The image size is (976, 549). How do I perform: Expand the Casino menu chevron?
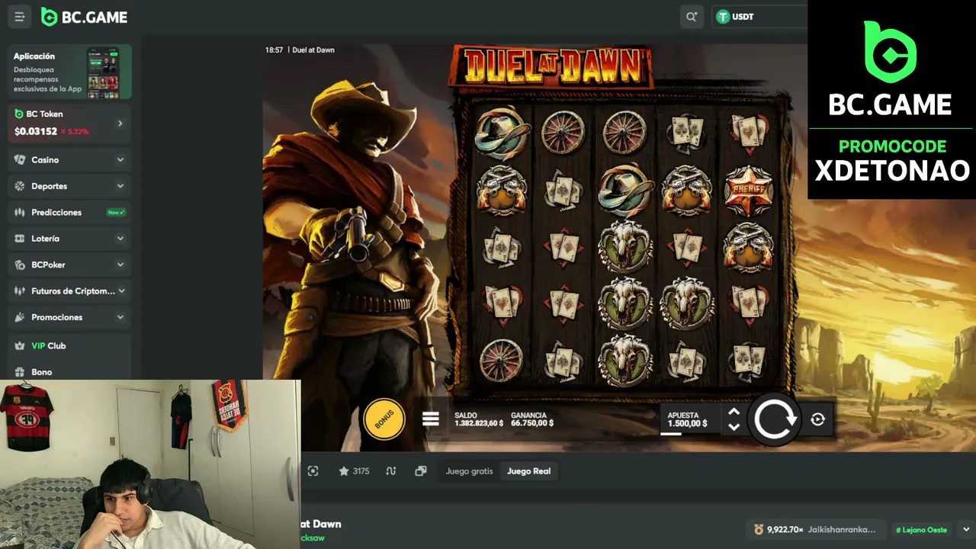click(120, 160)
